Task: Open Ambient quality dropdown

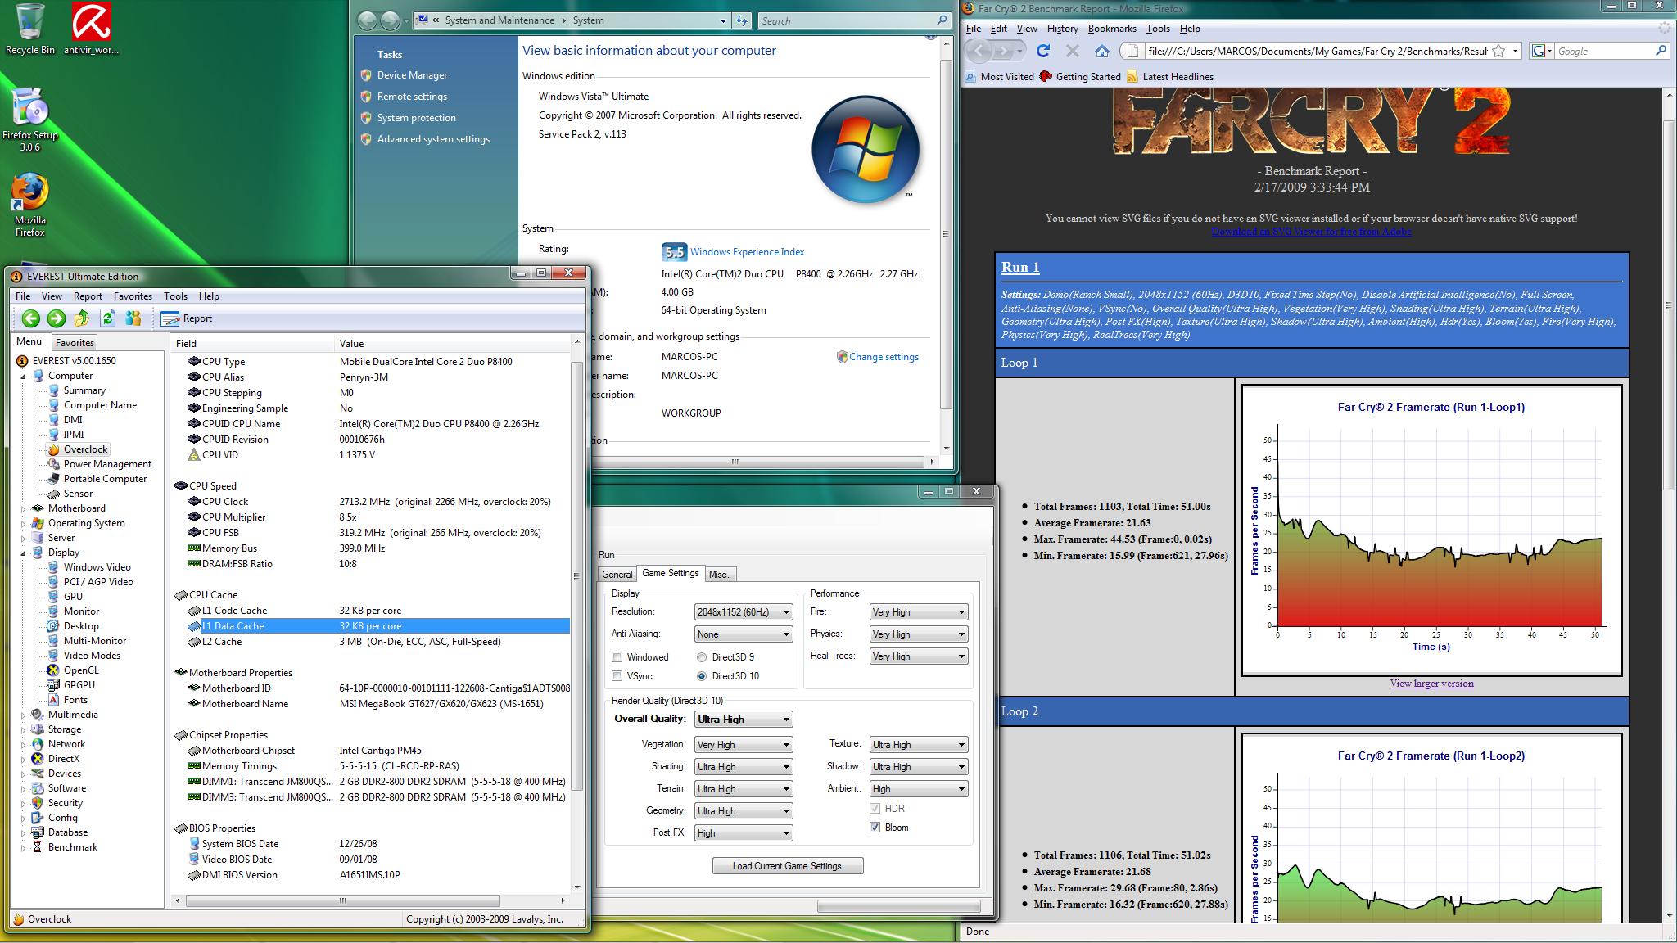Action: tap(919, 789)
